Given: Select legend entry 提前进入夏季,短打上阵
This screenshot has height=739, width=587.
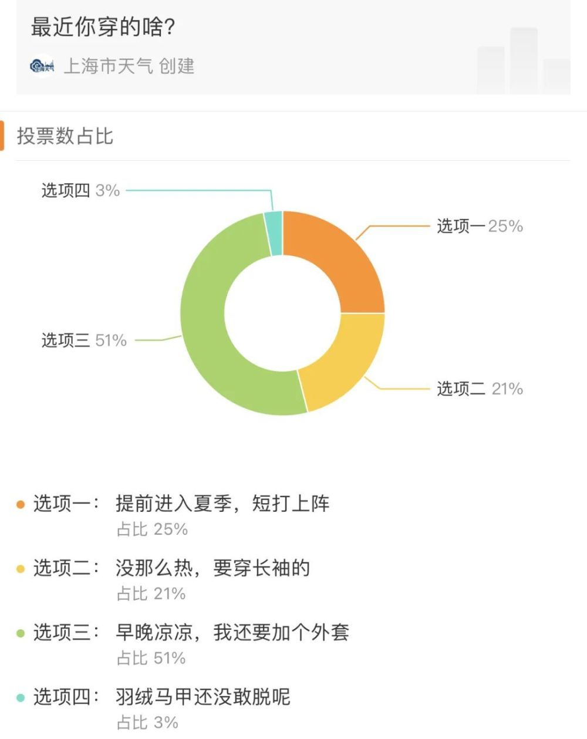Looking at the screenshot, I should (x=222, y=504).
